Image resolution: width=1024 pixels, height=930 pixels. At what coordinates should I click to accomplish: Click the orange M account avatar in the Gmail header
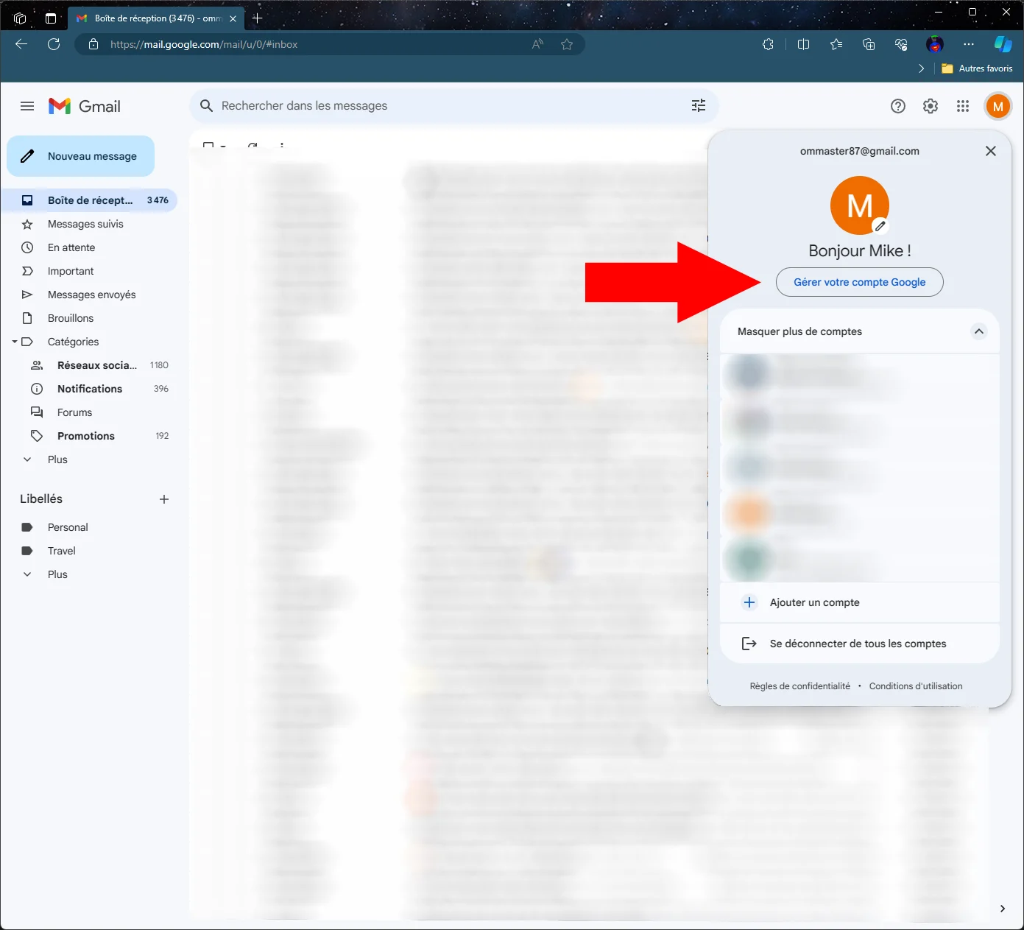point(998,106)
